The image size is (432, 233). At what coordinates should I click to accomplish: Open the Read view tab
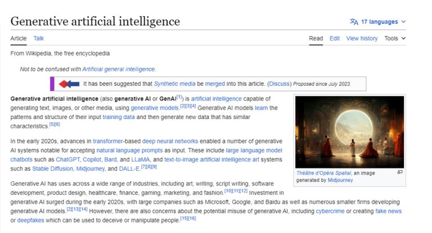[x=316, y=38]
